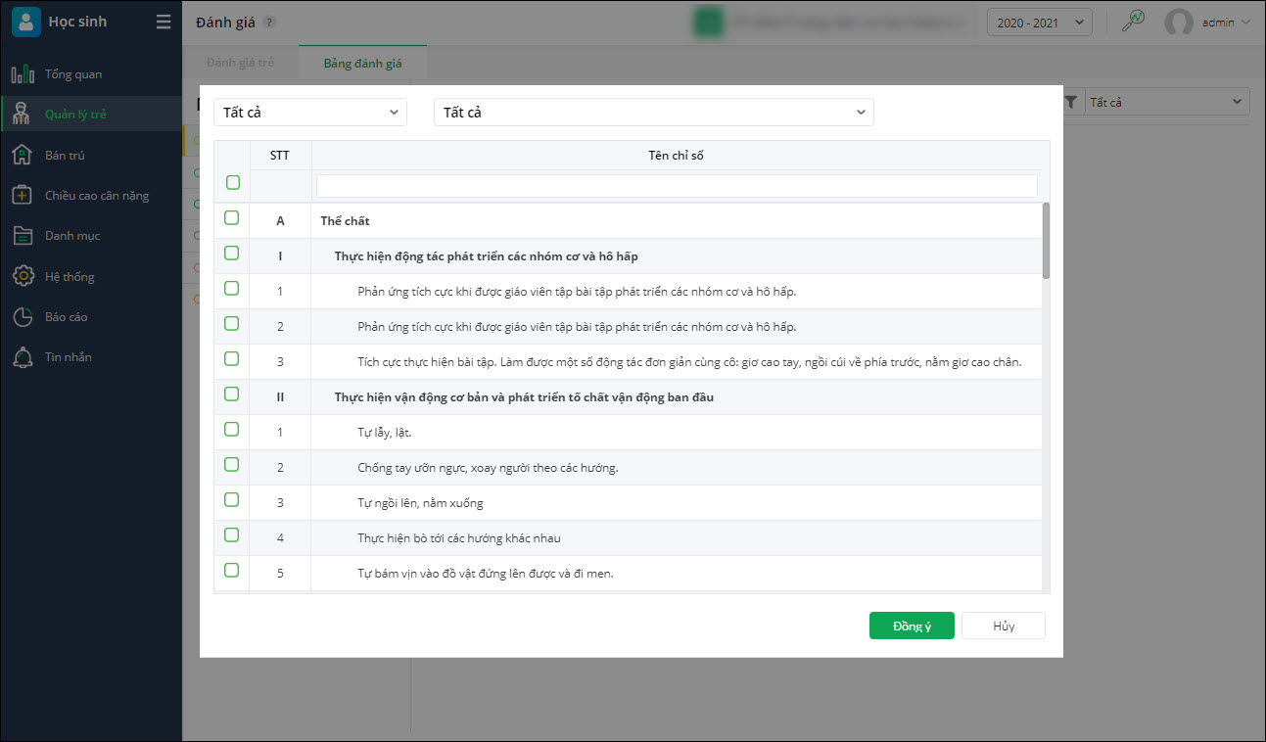This screenshot has width=1266, height=742.
Task: Click text Chống tay ưỡn ngực, xoay người
Action: point(488,468)
